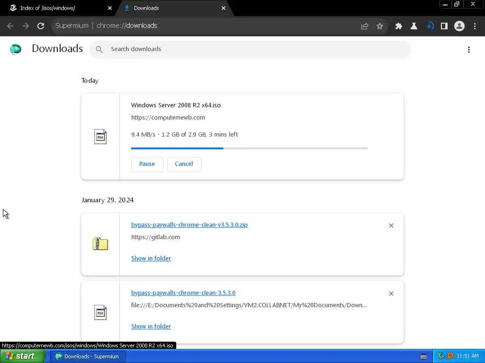Open the Downloads page three-dot menu
This screenshot has height=363, width=485.
click(469, 49)
